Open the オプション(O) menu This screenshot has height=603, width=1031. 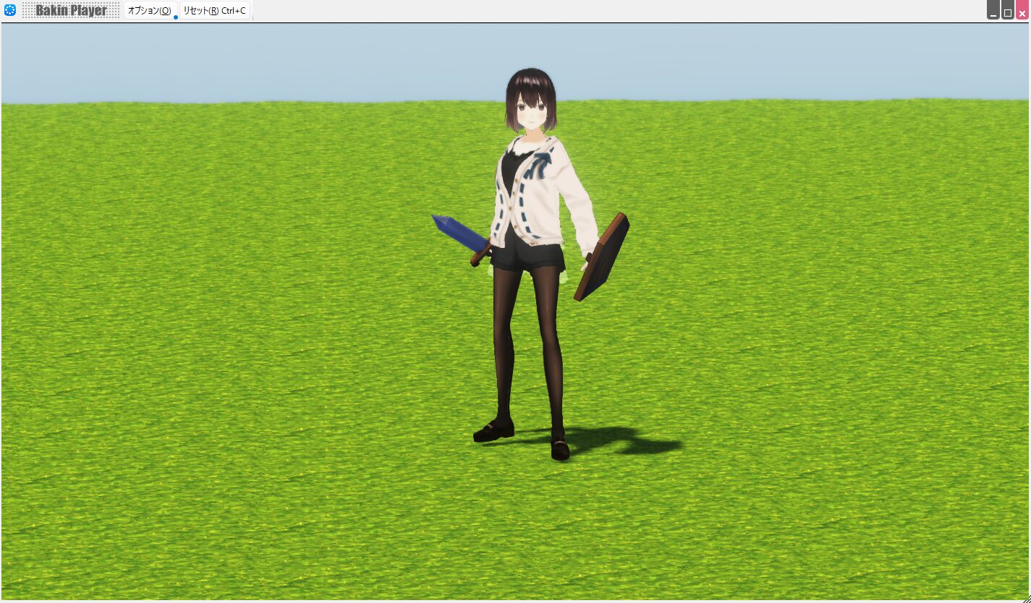coord(150,10)
